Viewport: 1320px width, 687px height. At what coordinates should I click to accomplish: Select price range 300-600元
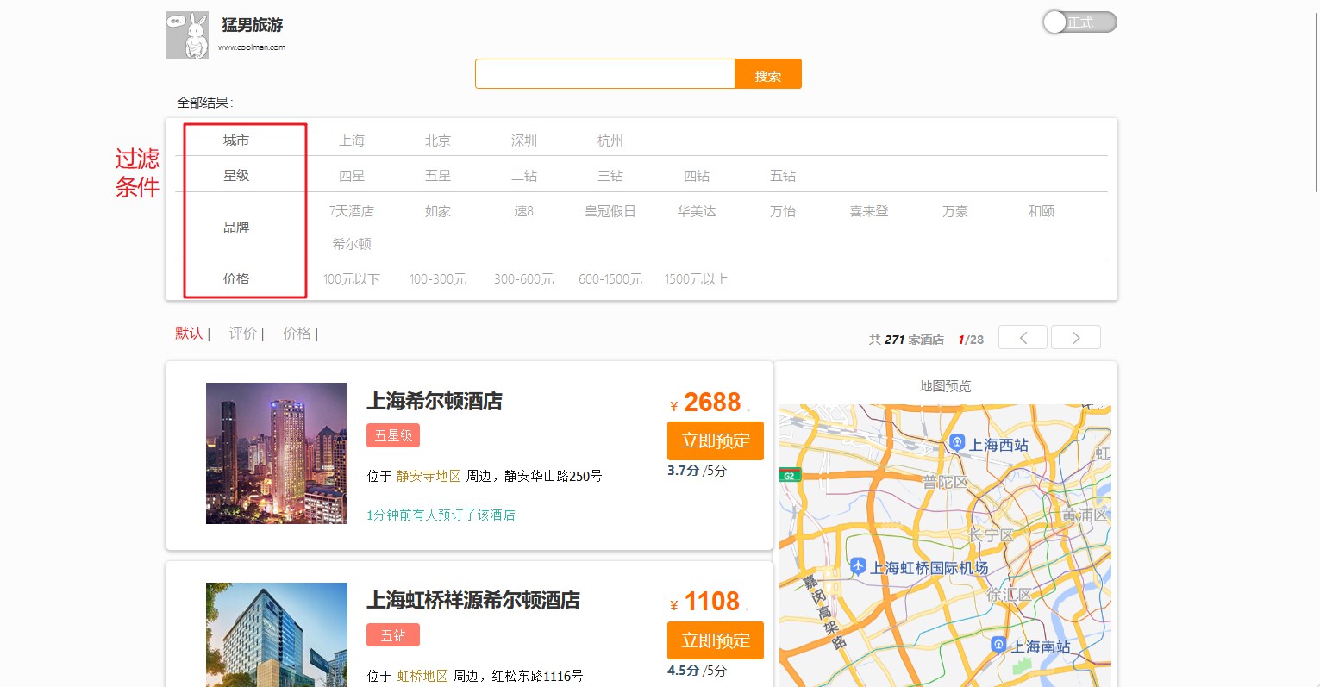pyautogui.click(x=524, y=279)
